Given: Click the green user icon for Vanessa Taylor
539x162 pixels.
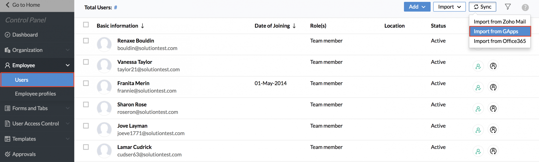Looking at the screenshot, I should (x=478, y=66).
